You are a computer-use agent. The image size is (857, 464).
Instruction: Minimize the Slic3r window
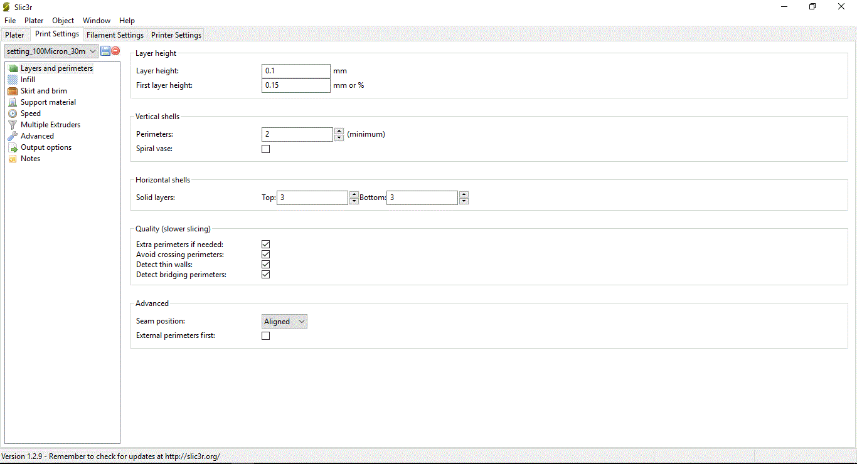(x=784, y=7)
